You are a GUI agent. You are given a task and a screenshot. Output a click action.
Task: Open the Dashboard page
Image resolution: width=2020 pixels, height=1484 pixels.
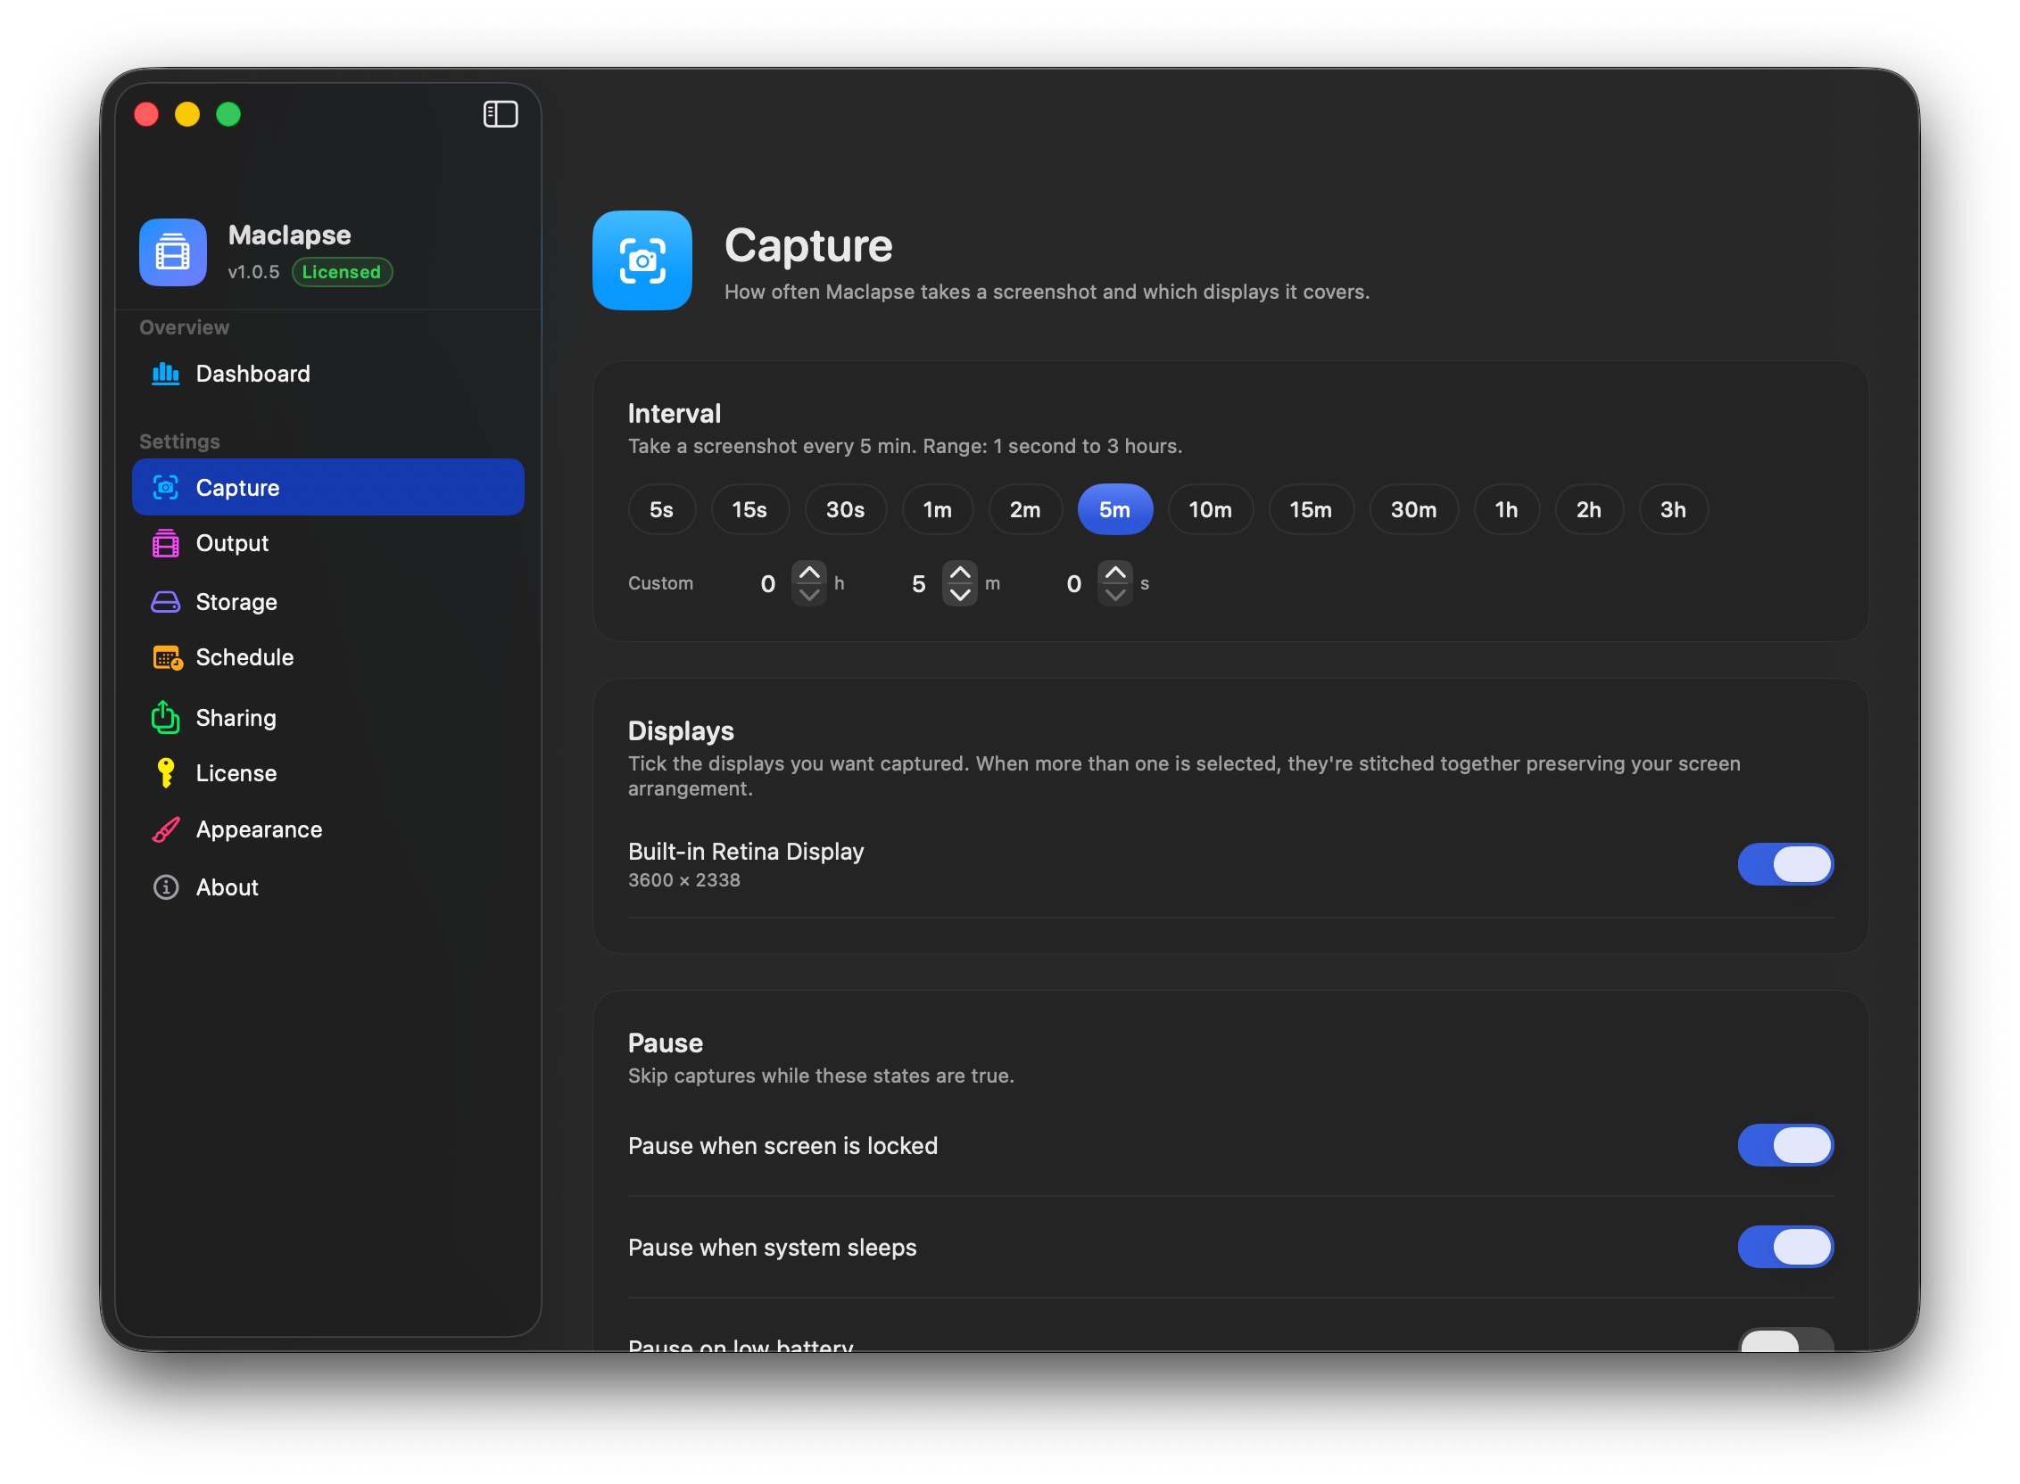(x=328, y=374)
